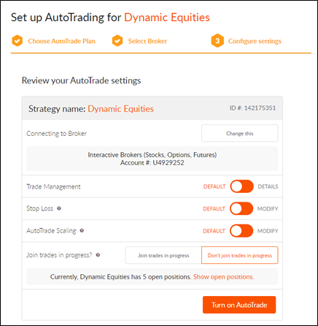Toggle the Trade Management switch
318x326 pixels.
coord(241,186)
